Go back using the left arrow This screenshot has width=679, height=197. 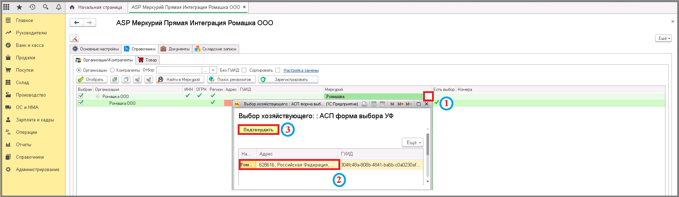(x=77, y=23)
